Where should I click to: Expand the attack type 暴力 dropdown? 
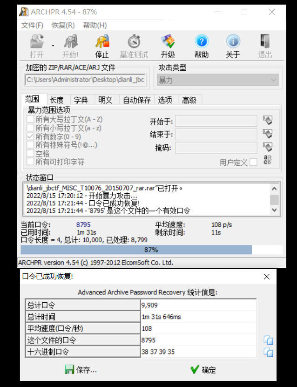point(218,80)
